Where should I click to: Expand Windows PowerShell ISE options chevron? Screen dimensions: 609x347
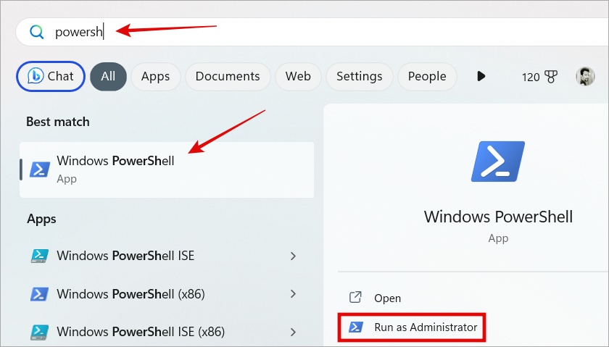click(293, 256)
